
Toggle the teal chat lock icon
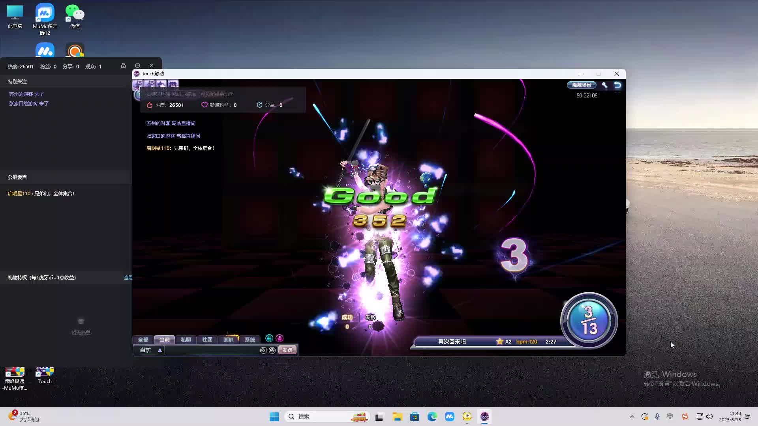269,338
